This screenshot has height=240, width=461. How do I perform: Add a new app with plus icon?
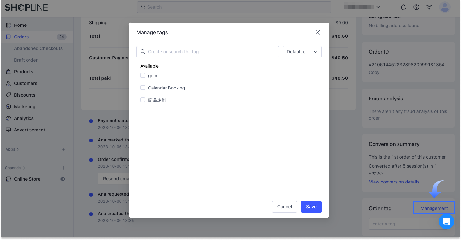[x=63, y=149]
